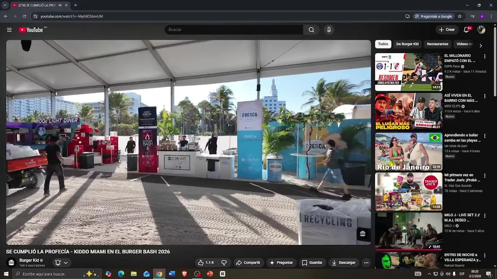Open MILO J Live Set 2 thumbnail

tap(408, 231)
